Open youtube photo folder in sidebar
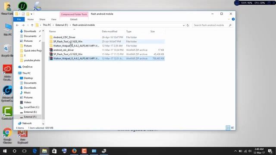 pos(32,60)
